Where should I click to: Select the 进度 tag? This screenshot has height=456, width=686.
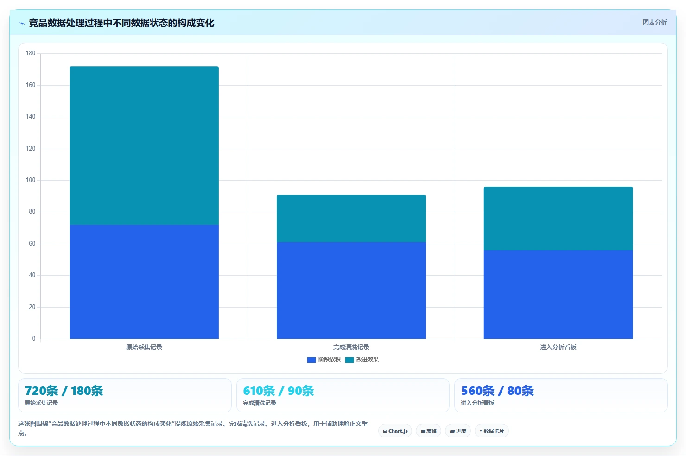458,431
